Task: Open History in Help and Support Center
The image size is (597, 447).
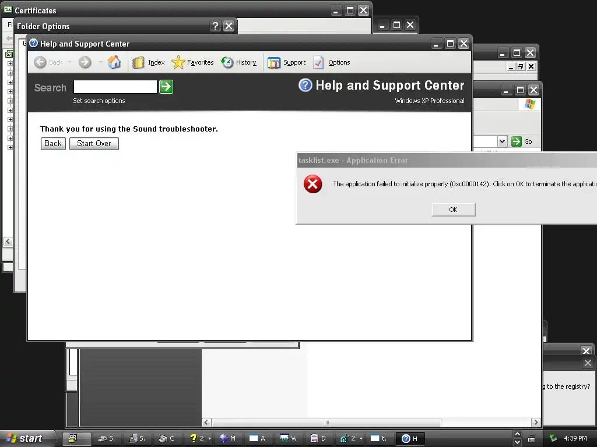Action: click(238, 62)
